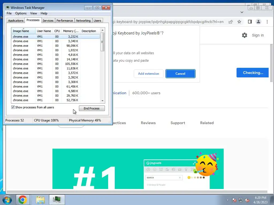The width and height of the screenshot is (274, 205).
Task: Click process list scroll down arrow
Action: (102, 101)
